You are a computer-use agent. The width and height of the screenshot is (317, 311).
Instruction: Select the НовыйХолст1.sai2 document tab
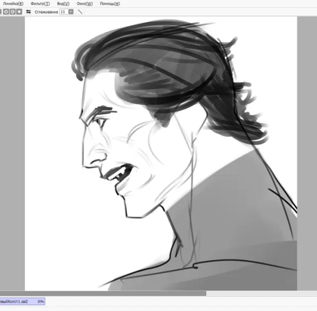coord(22,301)
